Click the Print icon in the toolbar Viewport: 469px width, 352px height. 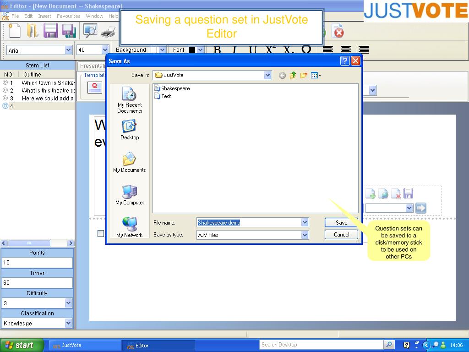click(x=108, y=32)
